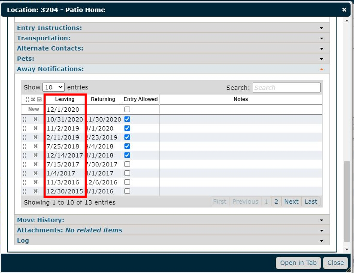The width and height of the screenshot is (354, 273).
Task: Toggle Entry Allowed for new 12/1/2020 row
Action: (127, 110)
